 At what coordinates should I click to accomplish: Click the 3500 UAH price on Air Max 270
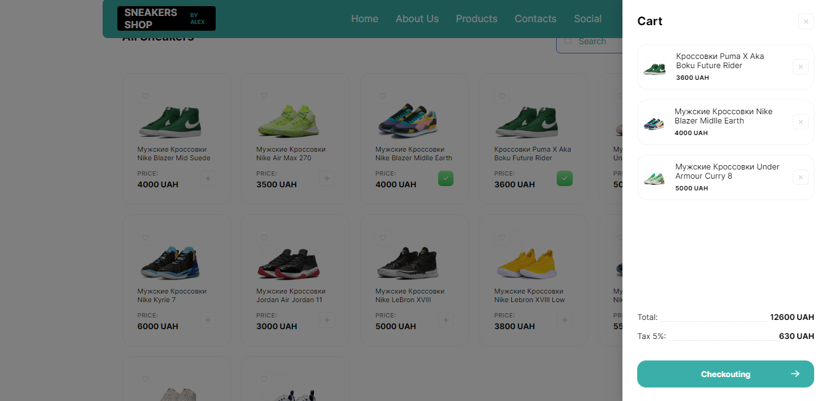[277, 184]
